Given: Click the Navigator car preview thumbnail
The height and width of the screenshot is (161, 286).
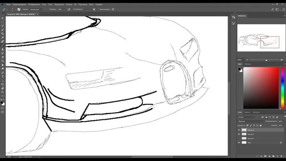Looking at the screenshot, I should click(261, 38).
